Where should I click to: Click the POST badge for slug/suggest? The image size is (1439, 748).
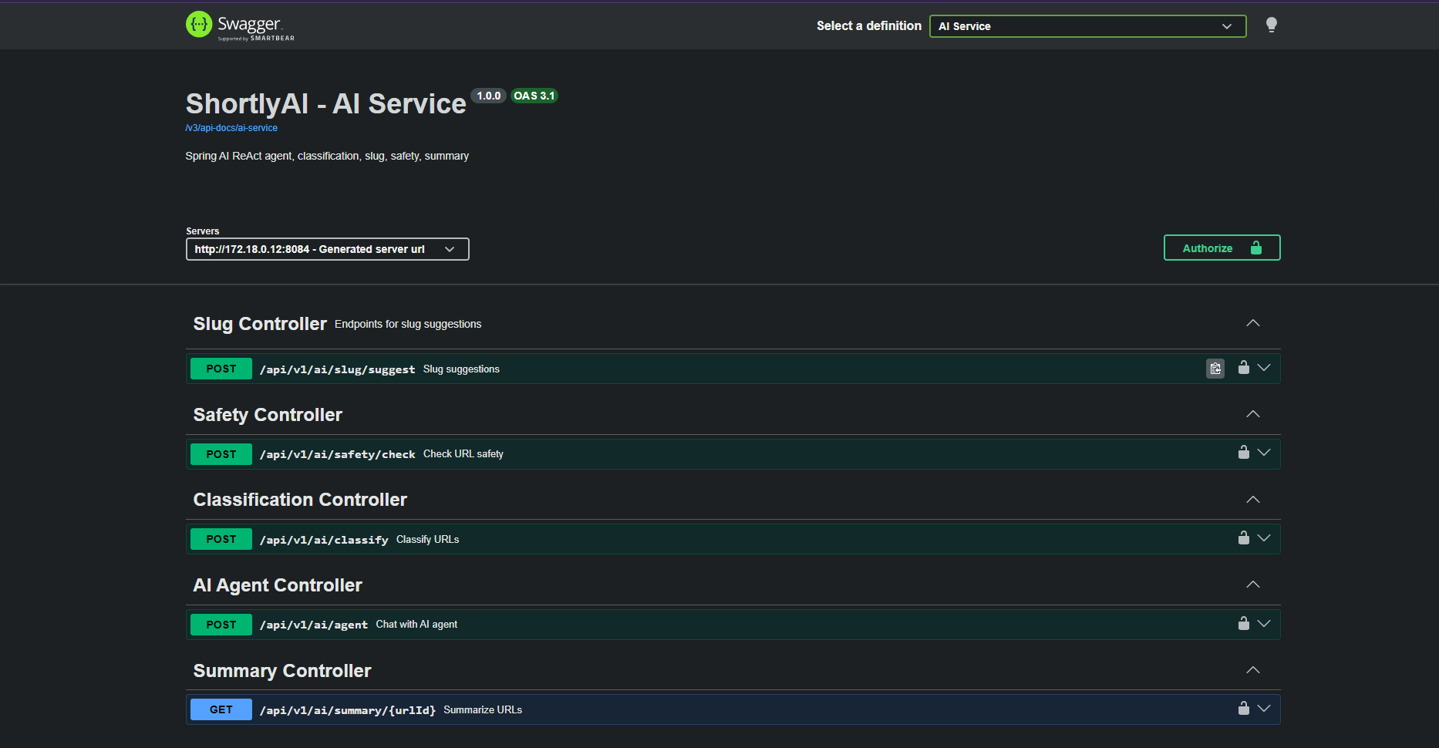(x=221, y=369)
